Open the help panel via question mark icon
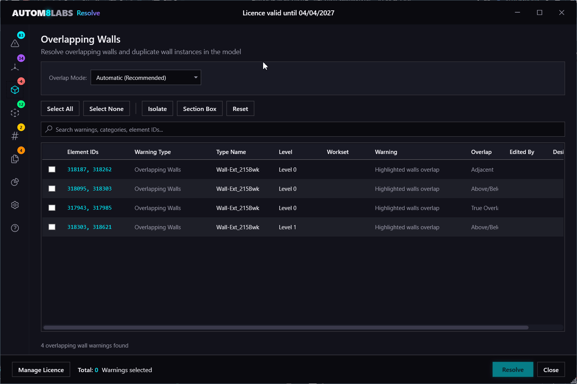Image resolution: width=577 pixels, height=384 pixels. (x=15, y=228)
